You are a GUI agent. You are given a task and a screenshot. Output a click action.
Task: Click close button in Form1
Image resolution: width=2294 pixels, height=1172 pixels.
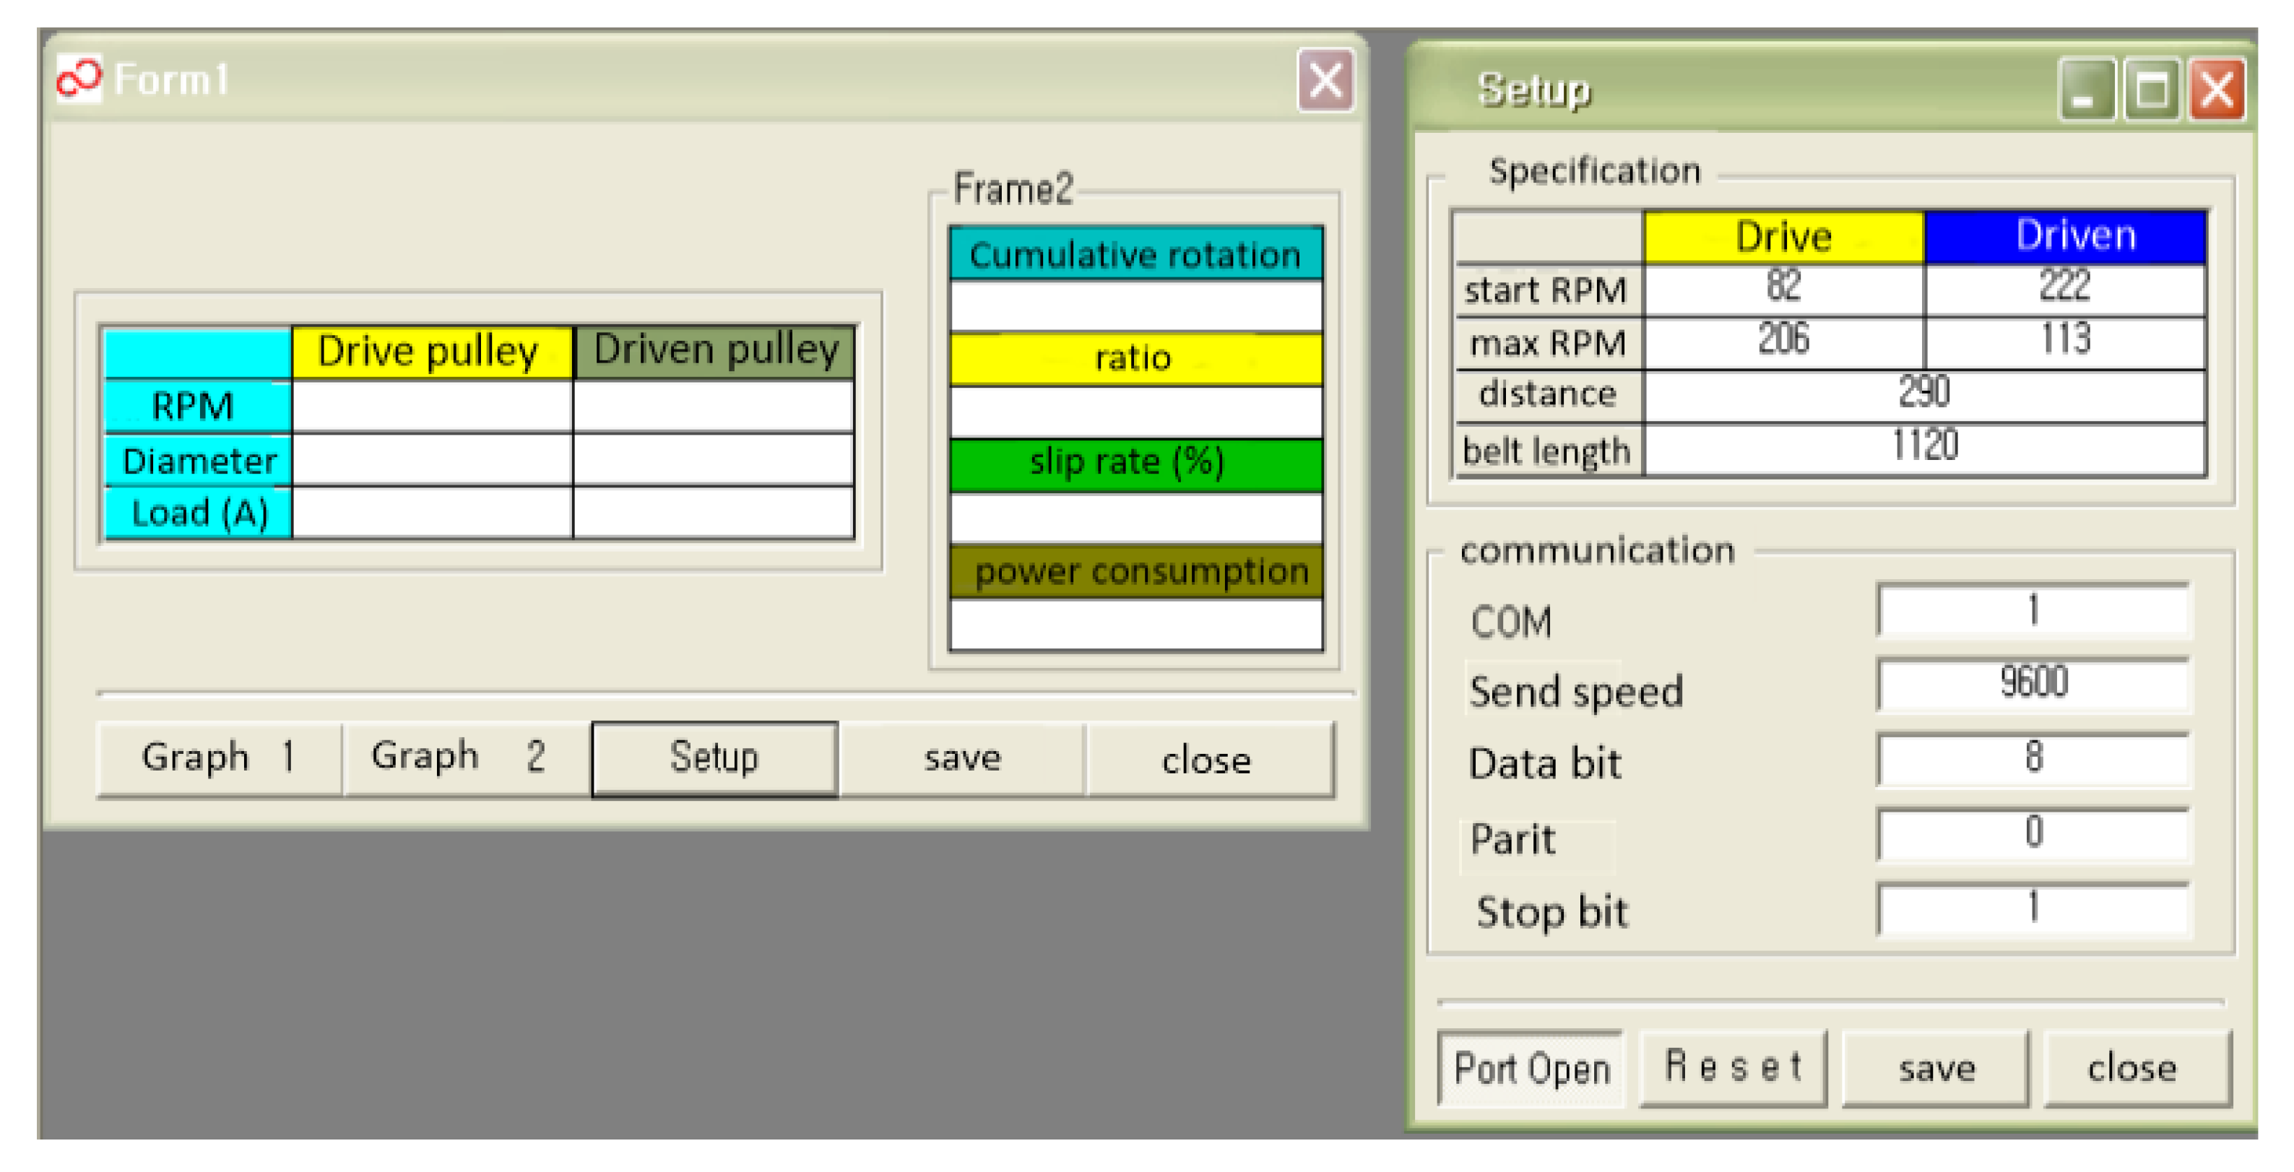tap(1208, 760)
